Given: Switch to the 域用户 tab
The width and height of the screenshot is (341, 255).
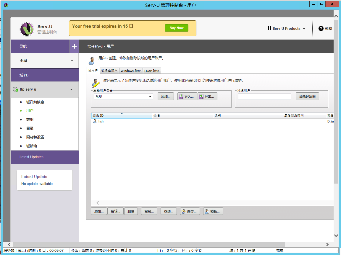Looking at the screenshot, I should [93, 71].
